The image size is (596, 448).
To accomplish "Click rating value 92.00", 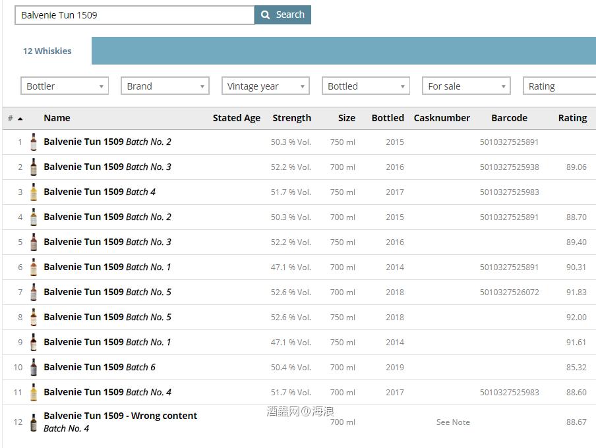I will pyautogui.click(x=576, y=318).
